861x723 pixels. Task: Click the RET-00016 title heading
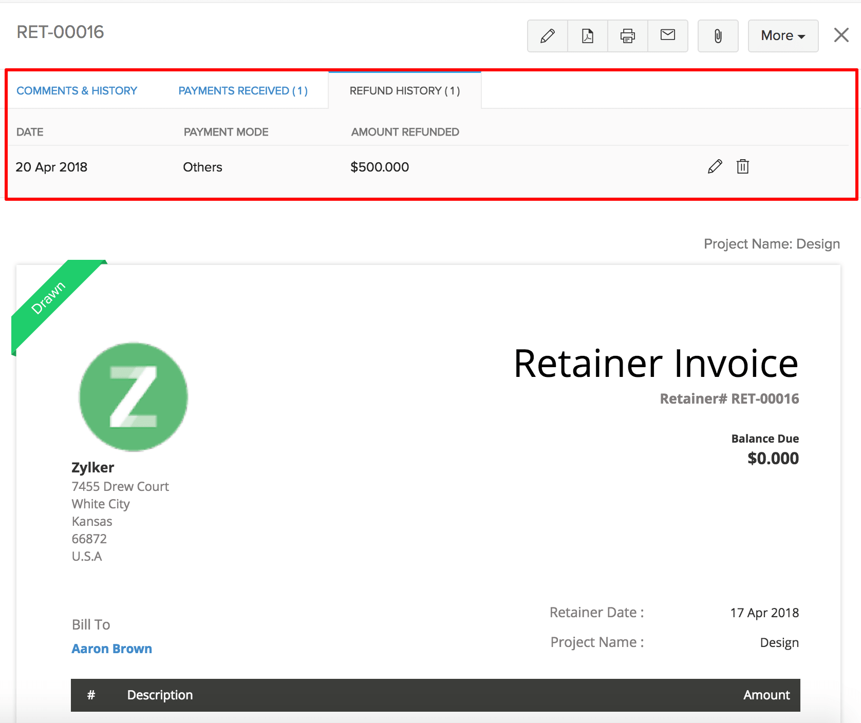(60, 32)
